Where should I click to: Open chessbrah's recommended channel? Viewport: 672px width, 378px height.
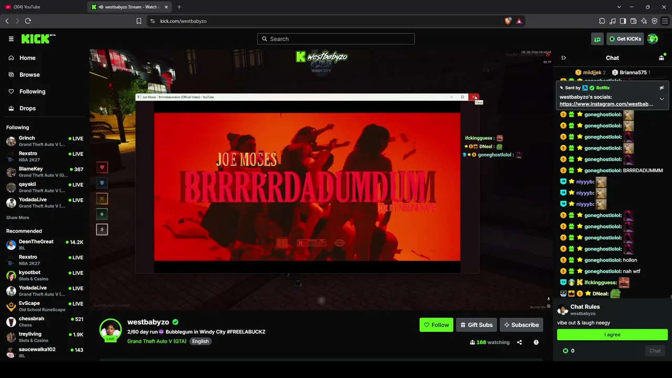coord(44,322)
